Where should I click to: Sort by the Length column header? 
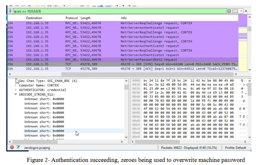[99, 18]
